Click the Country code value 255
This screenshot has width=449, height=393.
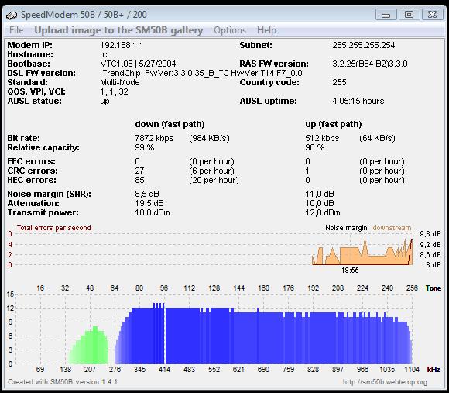tap(339, 83)
